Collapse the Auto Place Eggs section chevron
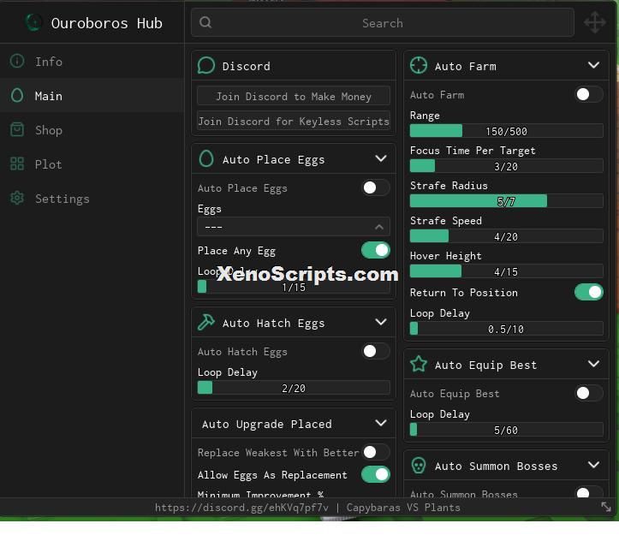Viewport: 619px width, 547px height. pyautogui.click(x=381, y=158)
